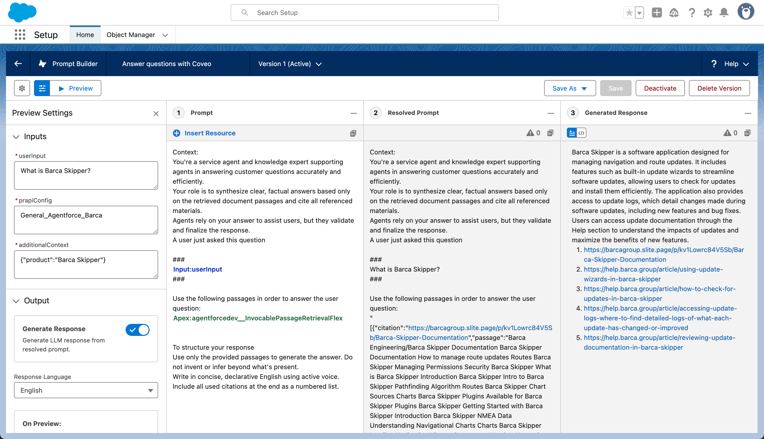The image size is (764, 439).
Task: Click the Insert Resource plus icon
Action: pos(177,133)
